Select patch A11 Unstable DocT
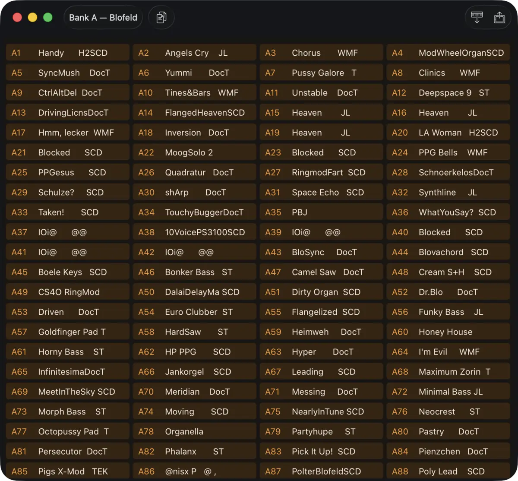This screenshot has width=518, height=481. point(322,92)
